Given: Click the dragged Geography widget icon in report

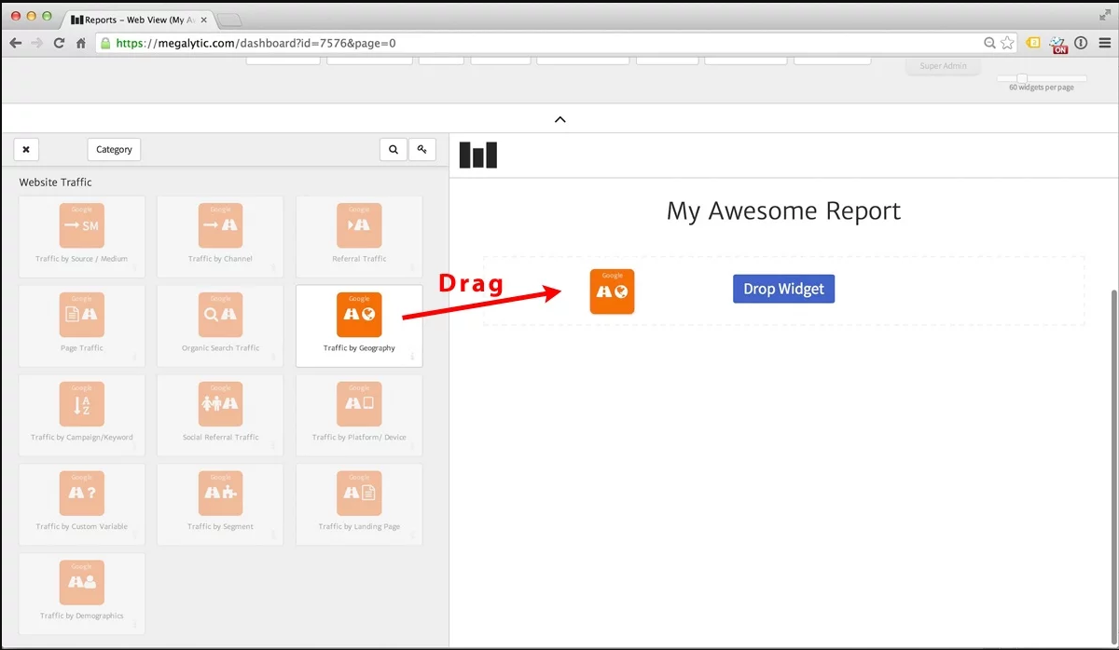Looking at the screenshot, I should (x=612, y=291).
